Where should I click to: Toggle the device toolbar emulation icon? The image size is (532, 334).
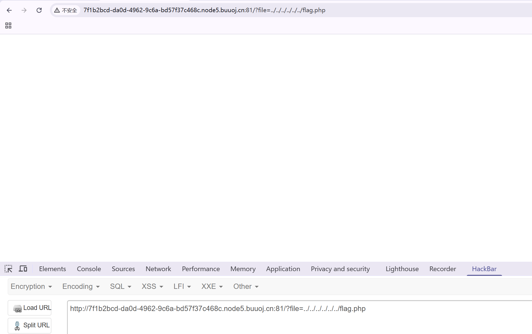pos(23,269)
